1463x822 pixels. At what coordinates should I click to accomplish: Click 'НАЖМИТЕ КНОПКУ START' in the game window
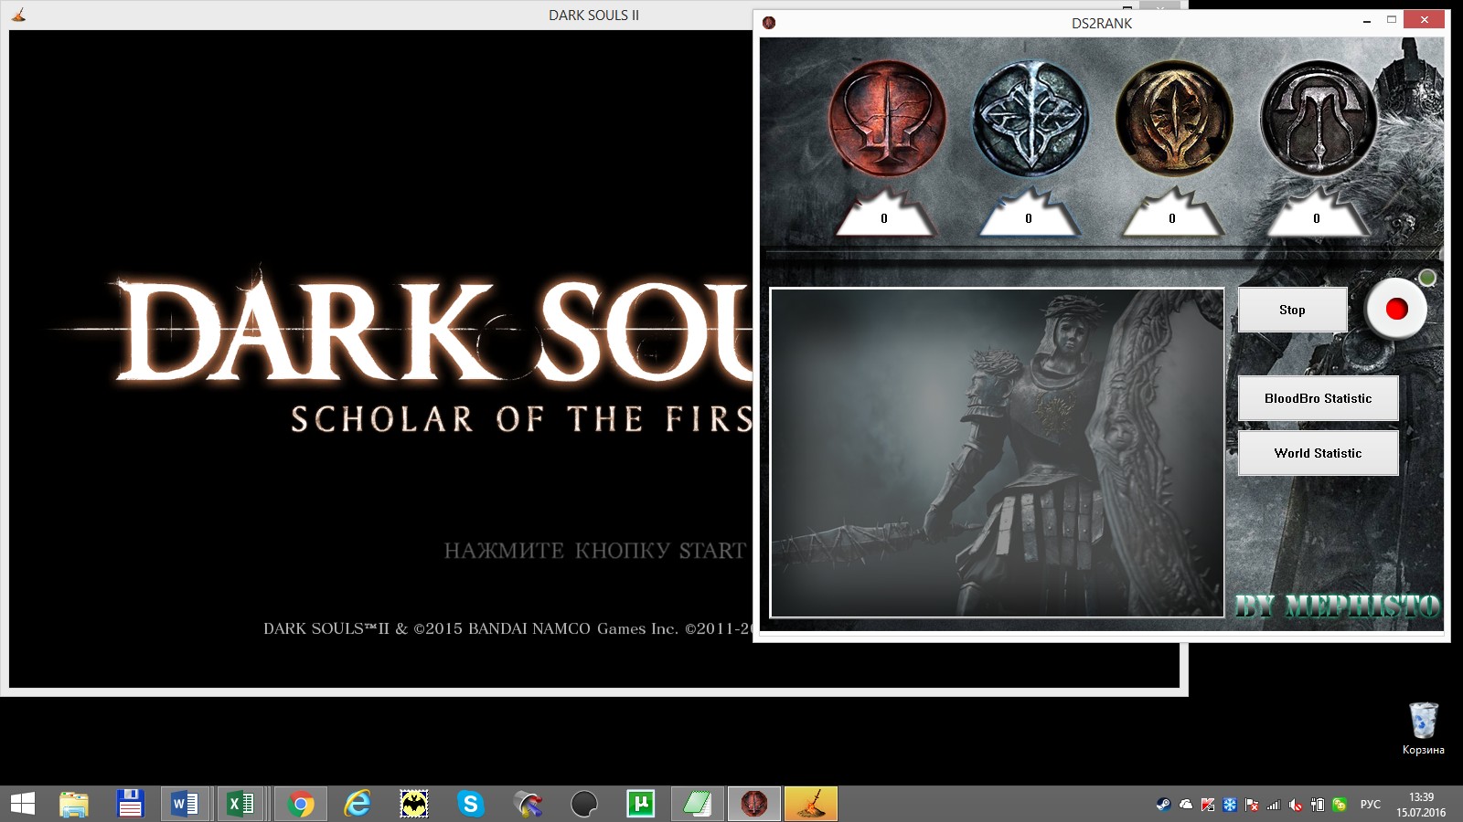pos(595,551)
